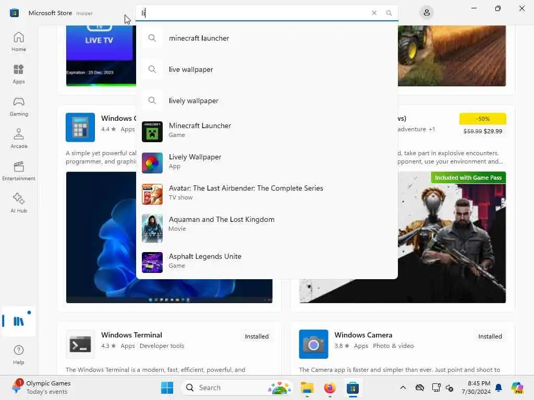Open the LIVE TV promotional banner

click(101, 55)
